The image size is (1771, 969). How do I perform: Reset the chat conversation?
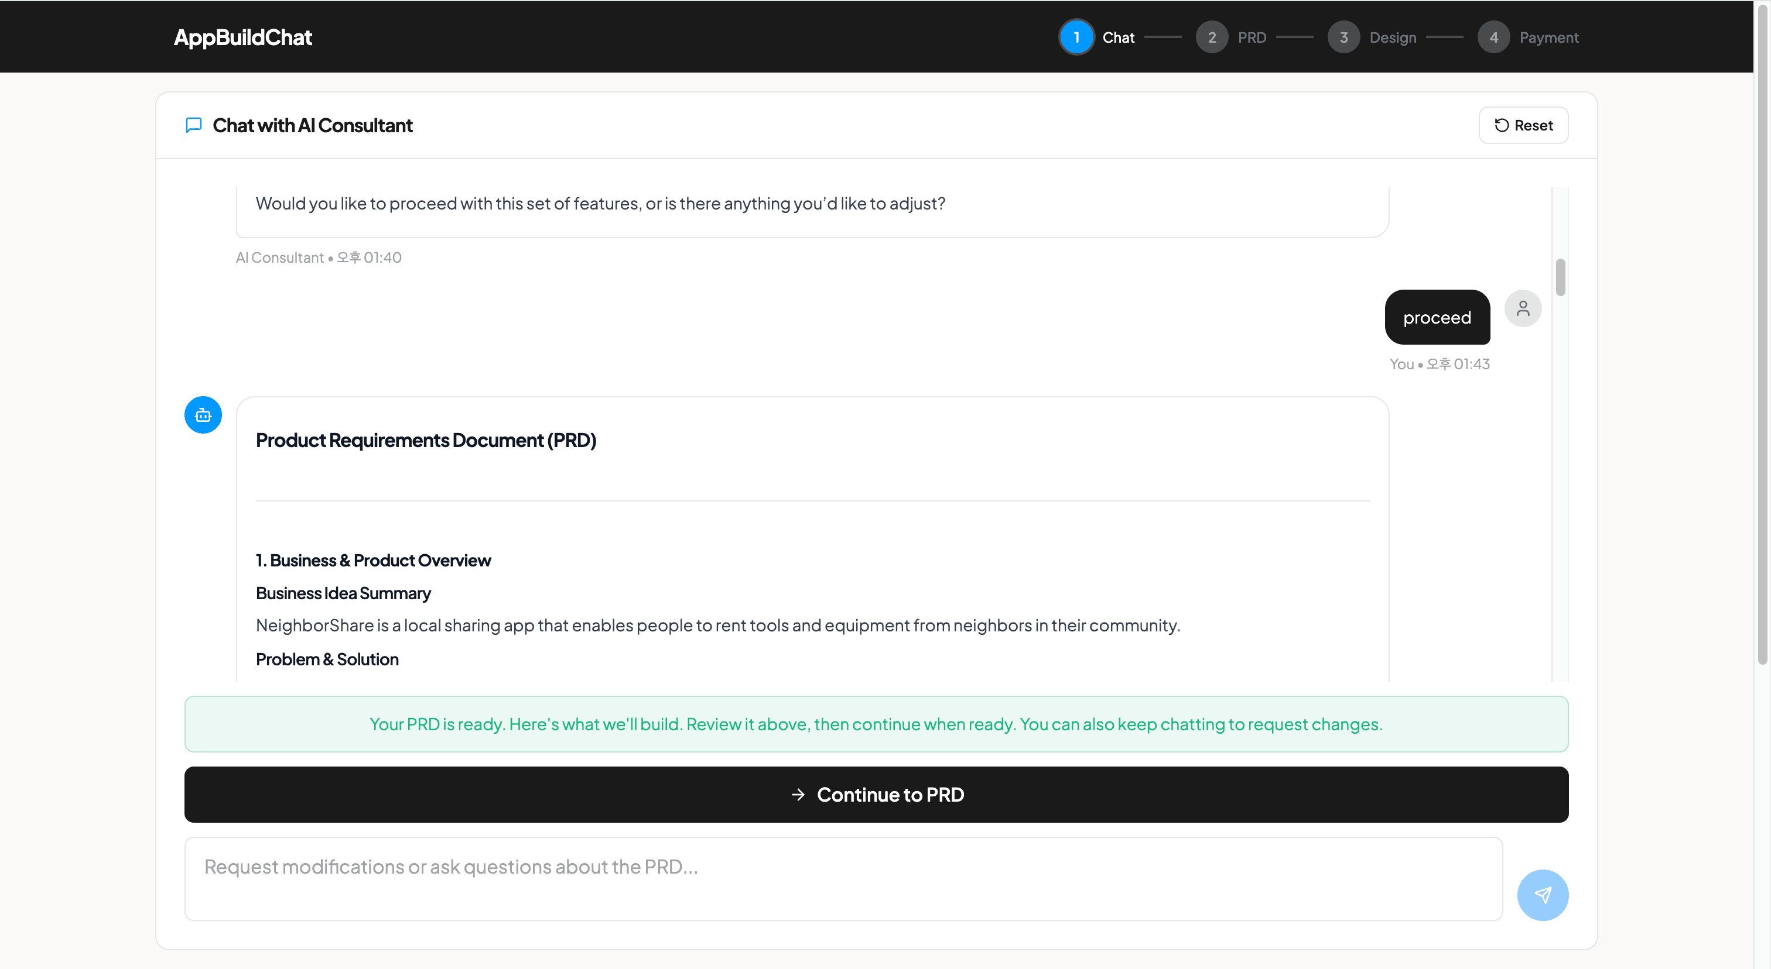[1523, 125]
